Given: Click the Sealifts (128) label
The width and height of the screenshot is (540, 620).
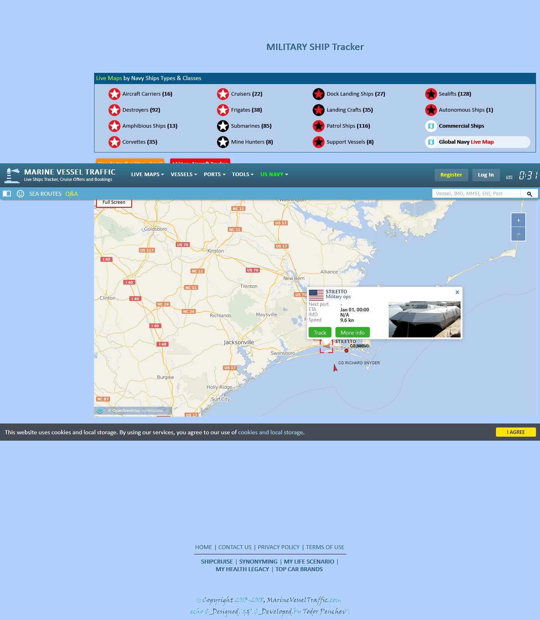Looking at the screenshot, I should (455, 94).
